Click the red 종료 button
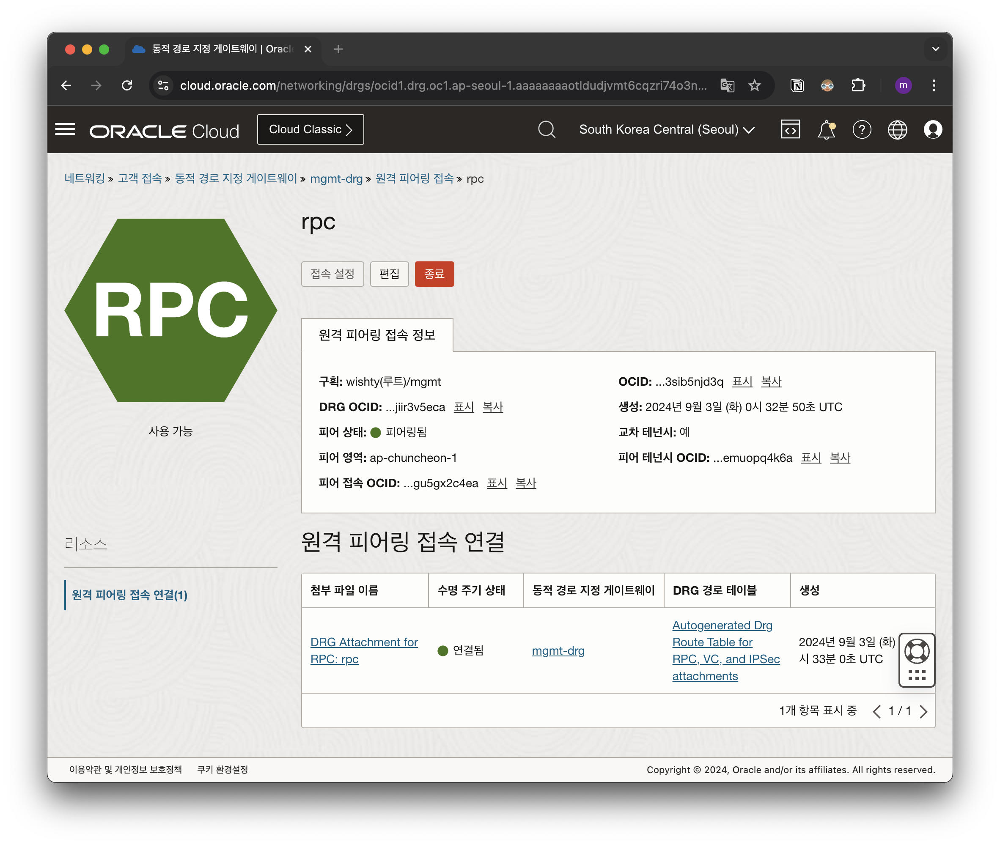Viewport: 1000px width, 845px height. pyautogui.click(x=434, y=274)
